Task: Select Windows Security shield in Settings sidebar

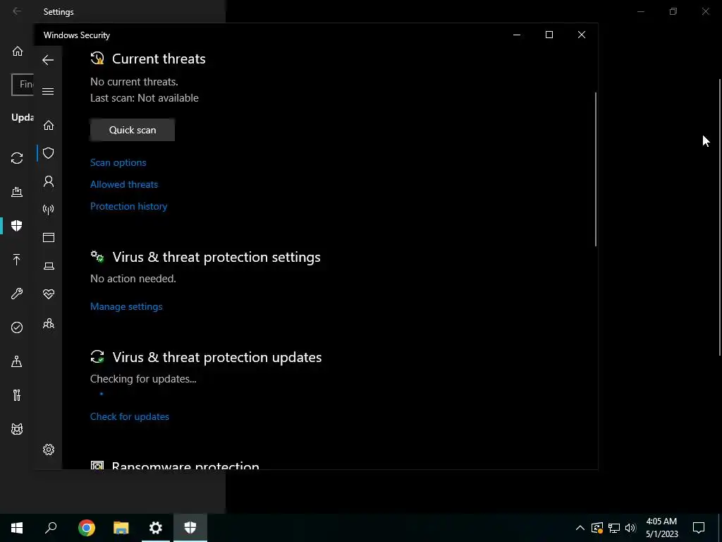Action: 17,226
